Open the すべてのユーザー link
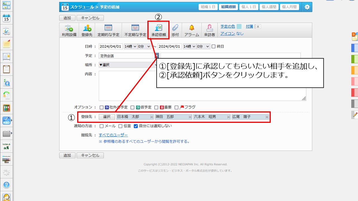The image size is (358, 201). click(x=113, y=135)
